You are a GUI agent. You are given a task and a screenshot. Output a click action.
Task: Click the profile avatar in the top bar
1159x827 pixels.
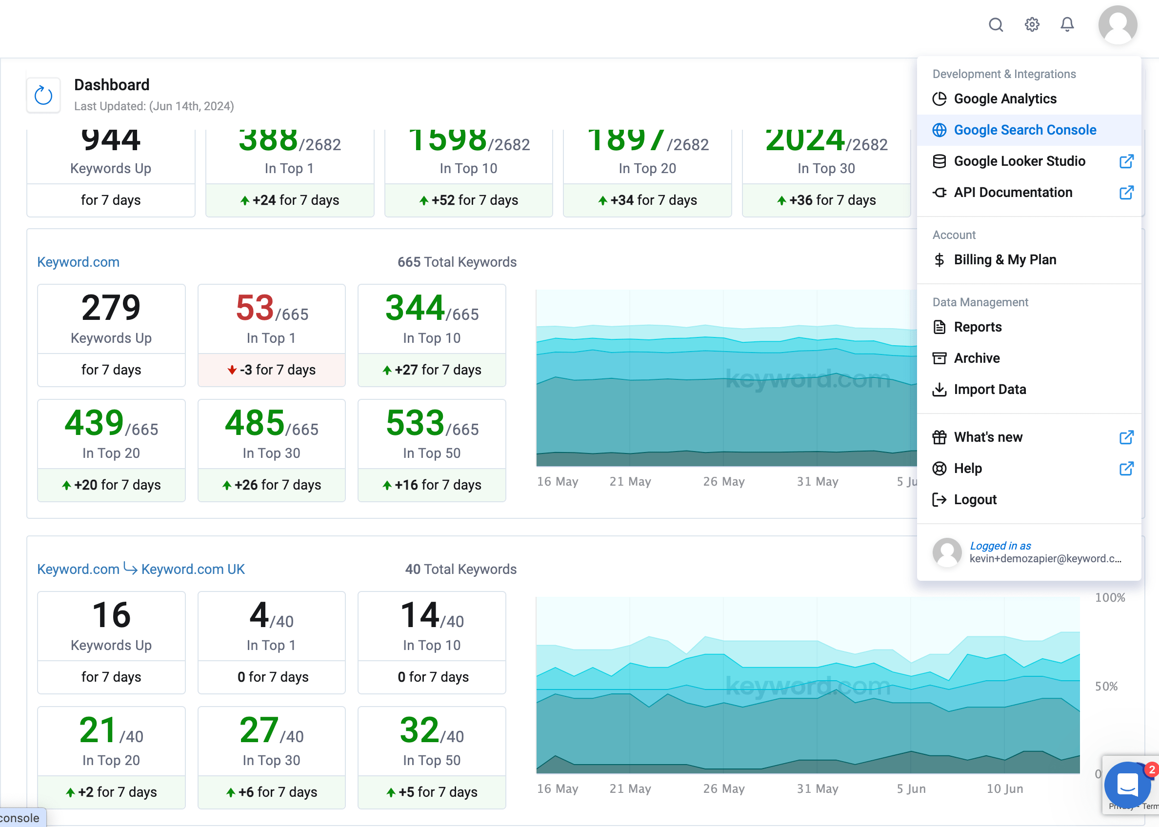1118,24
